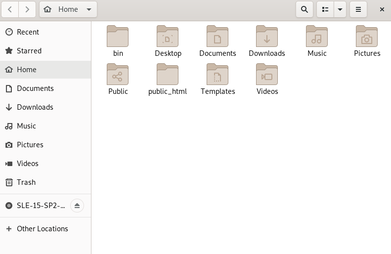391x254 pixels.
Task: Expand the view options dropdown arrow
Action: 340,9
